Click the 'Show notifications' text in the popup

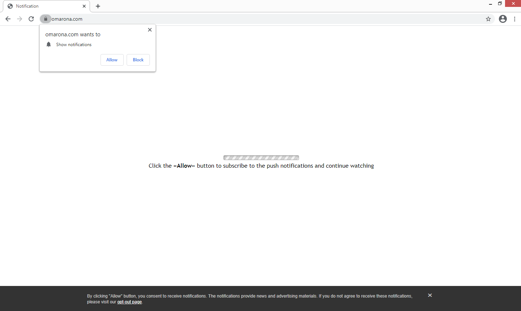[x=74, y=45]
